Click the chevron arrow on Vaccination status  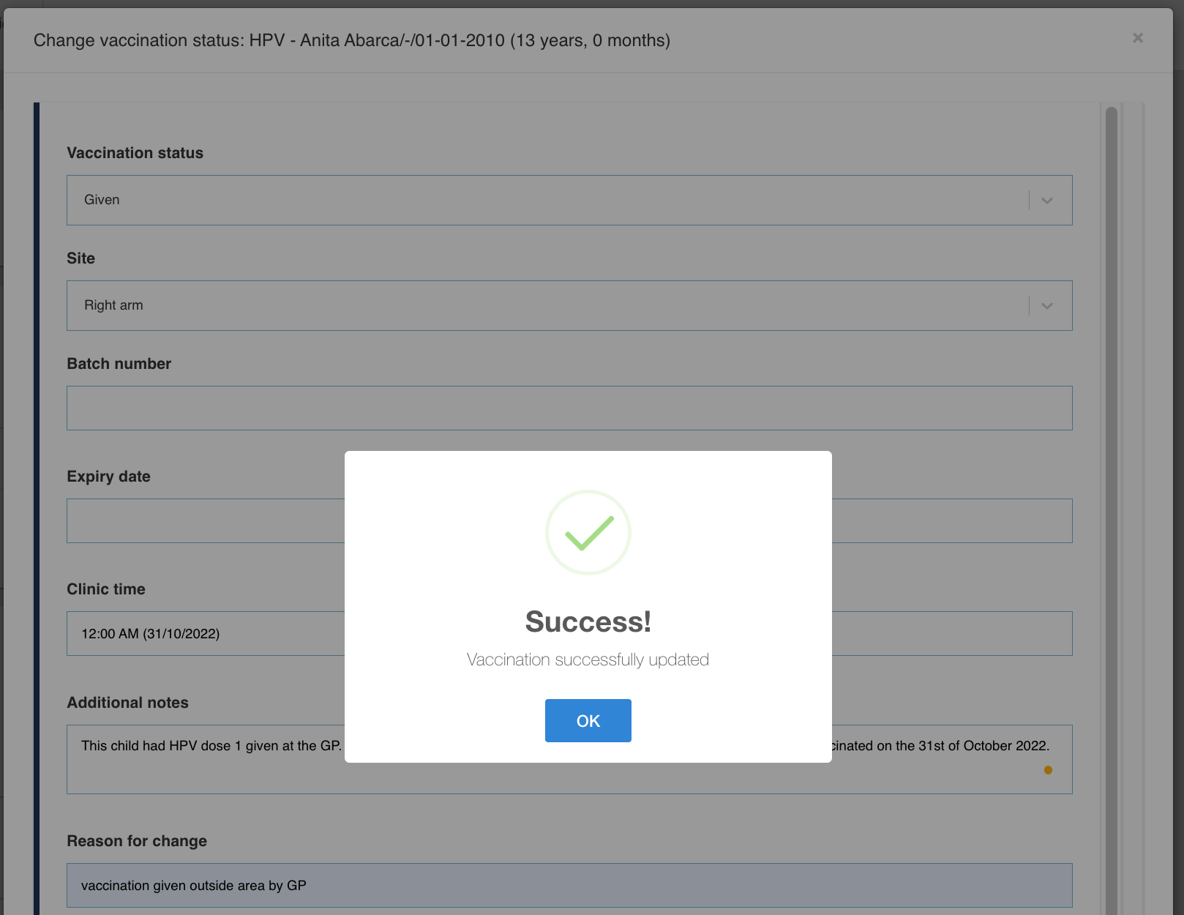point(1047,201)
